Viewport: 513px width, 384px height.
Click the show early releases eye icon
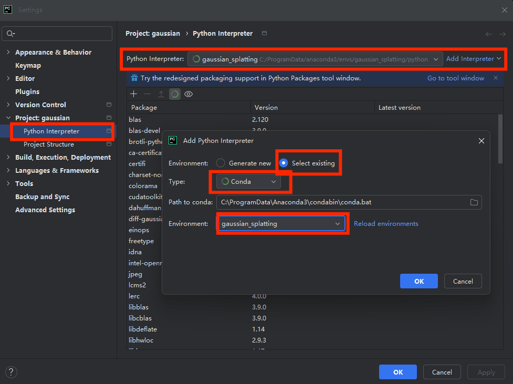click(189, 94)
